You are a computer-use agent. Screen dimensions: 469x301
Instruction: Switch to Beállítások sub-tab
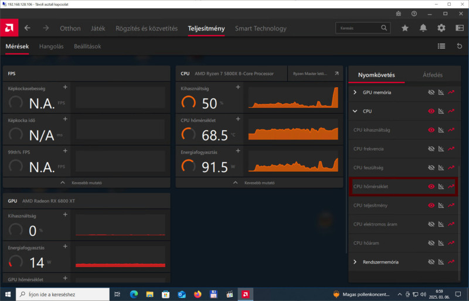pos(87,46)
